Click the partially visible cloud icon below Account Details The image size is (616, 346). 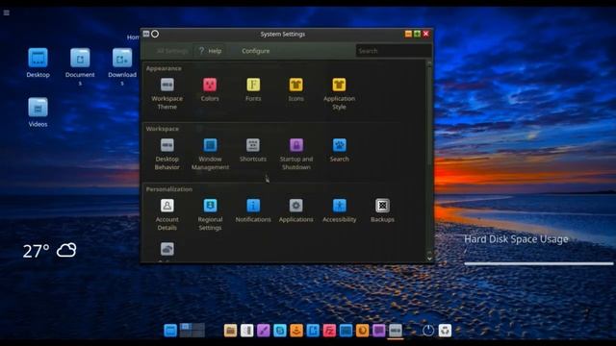click(167, 249)
